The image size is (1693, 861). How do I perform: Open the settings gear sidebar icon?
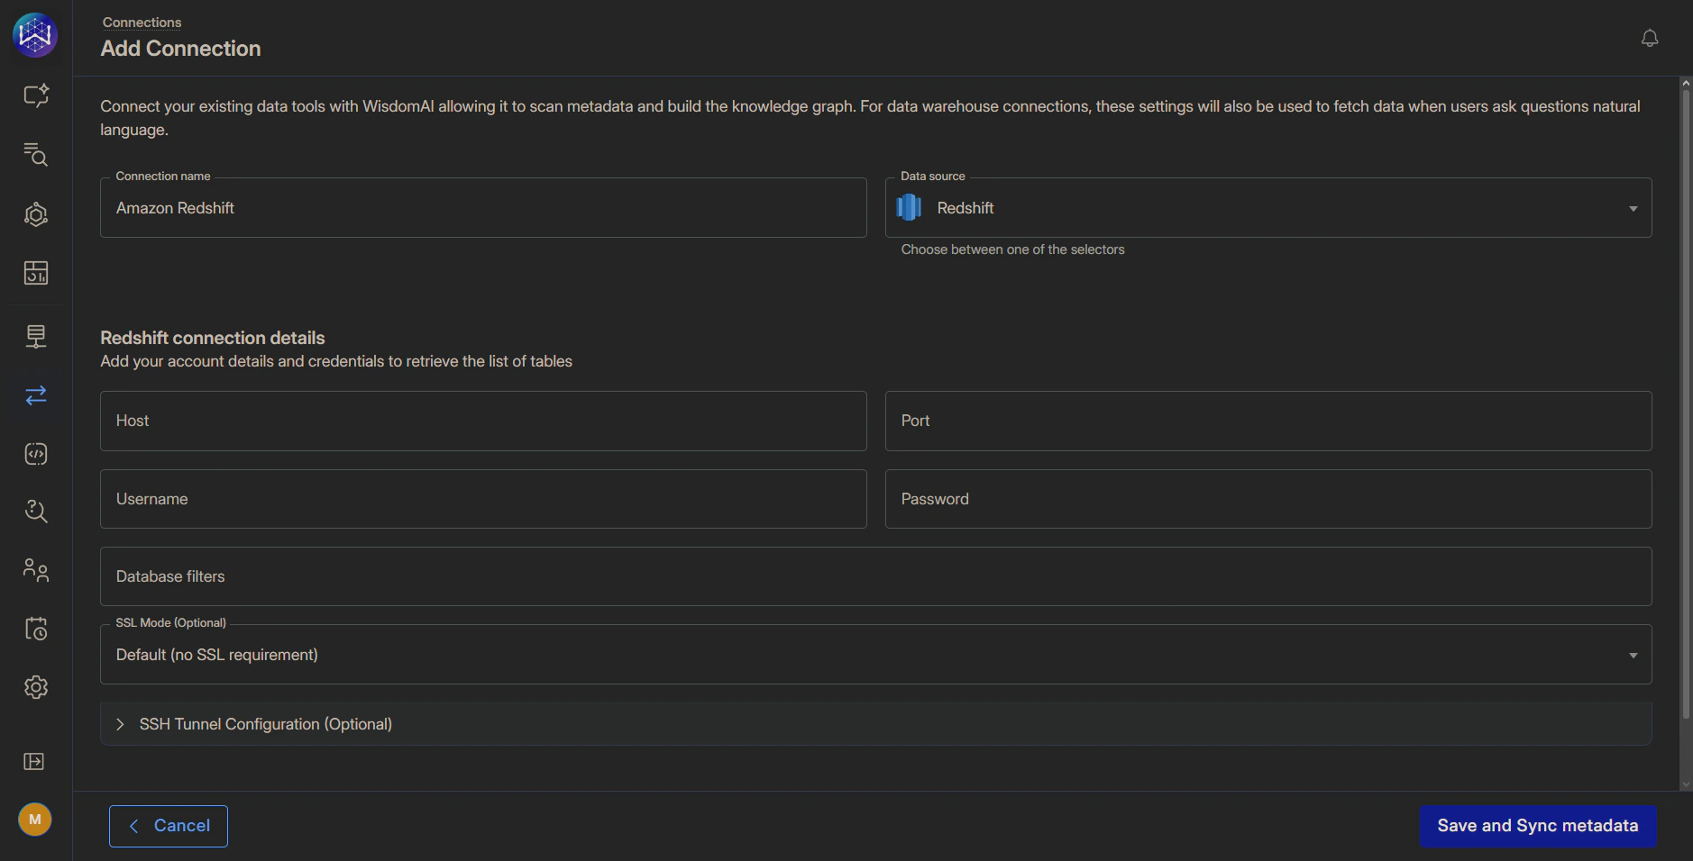click(36, 687)
